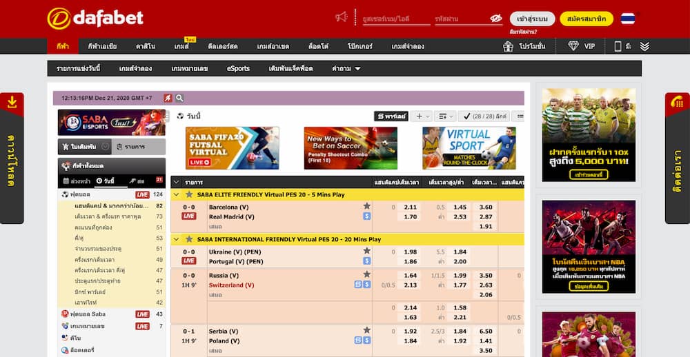The width and height of the screenshot is (690, 357).
Task: Click the first deposit bonus join button
Action: click(x=589, y=174)
